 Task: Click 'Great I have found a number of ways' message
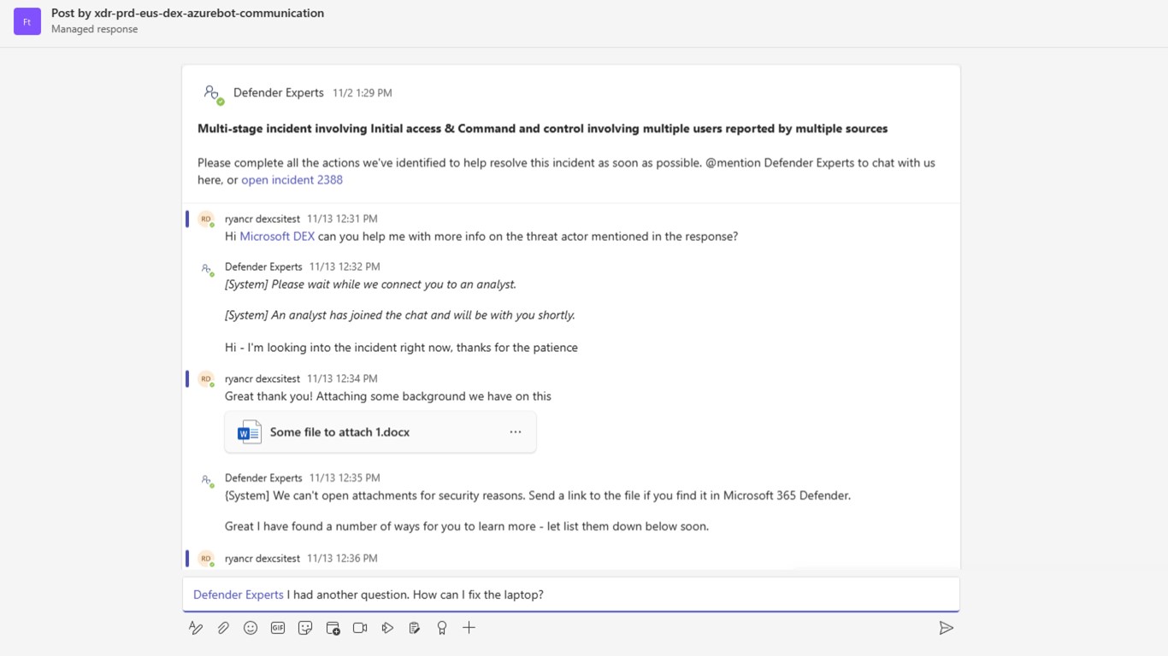point(467,526)
